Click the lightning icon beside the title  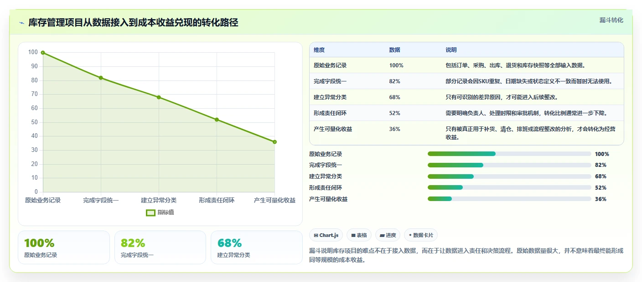(x=21, y=23)
